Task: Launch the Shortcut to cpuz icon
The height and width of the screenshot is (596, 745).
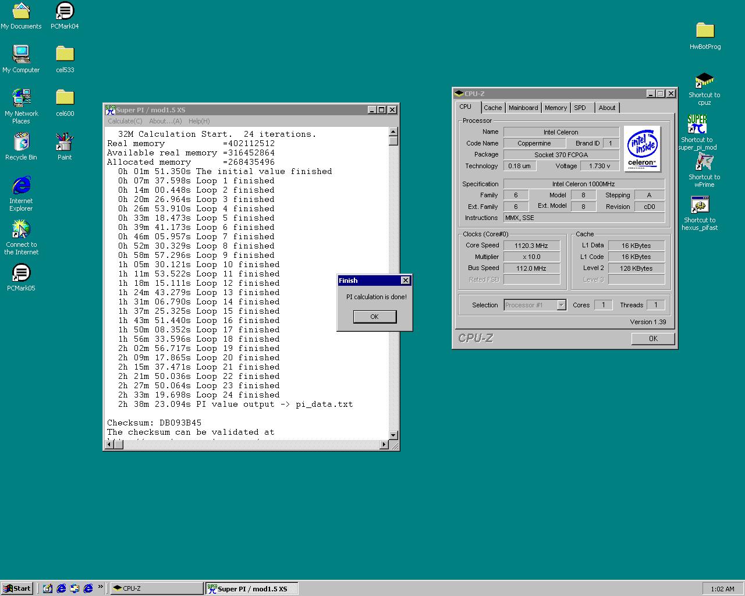Action: tap(704, 89)
